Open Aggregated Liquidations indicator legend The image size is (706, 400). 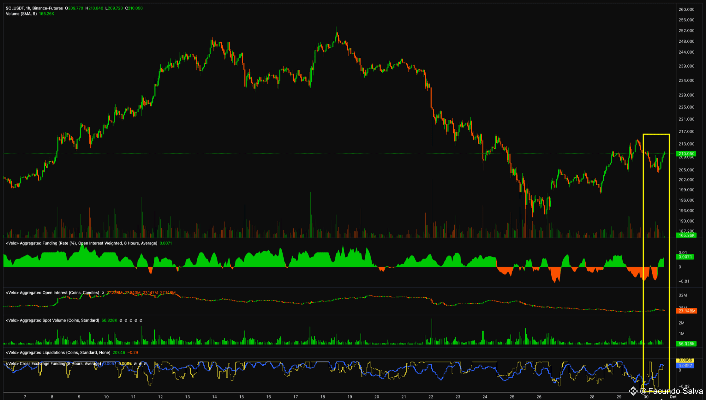58,353
